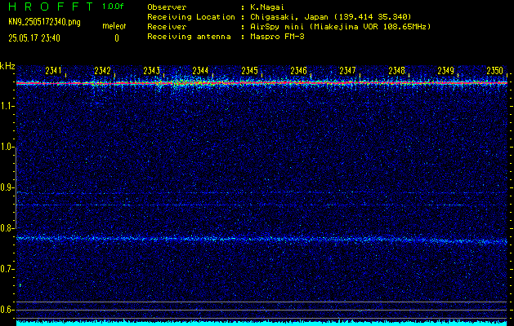Click the file name KN9_2505172340.png

point(44,22)
